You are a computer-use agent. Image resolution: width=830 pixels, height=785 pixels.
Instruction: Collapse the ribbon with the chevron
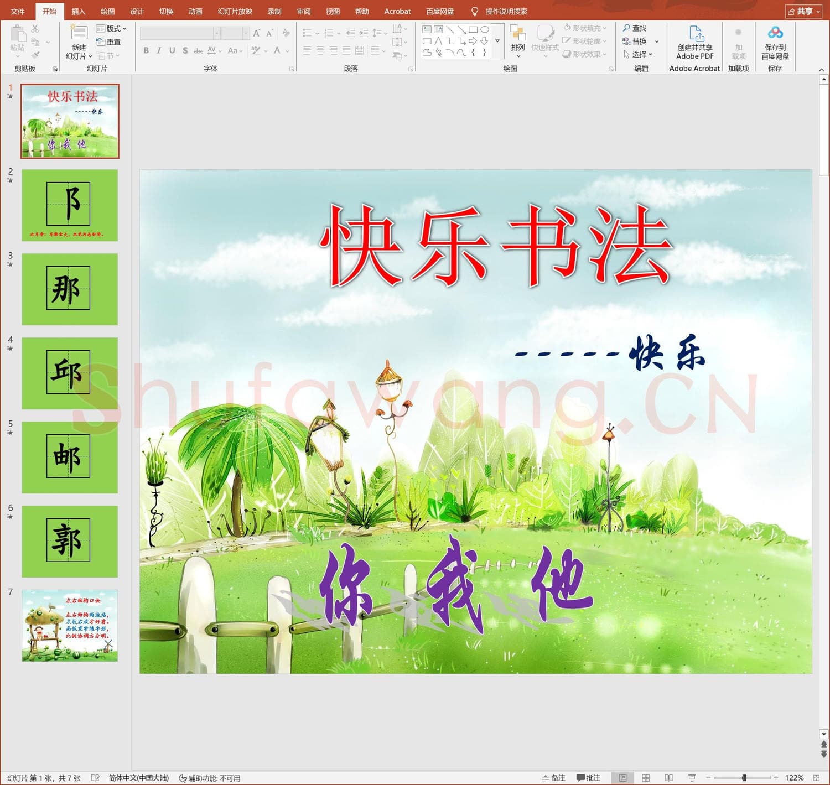pos(822,70)
